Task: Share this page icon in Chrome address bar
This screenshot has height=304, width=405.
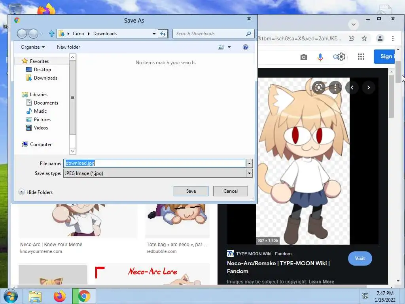Action: click(352, 38)
